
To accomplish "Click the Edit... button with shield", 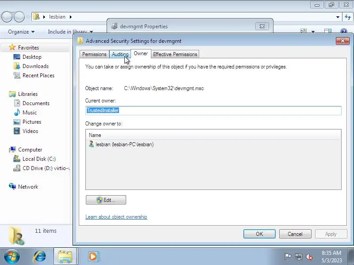I will click(x=106, y=200).
